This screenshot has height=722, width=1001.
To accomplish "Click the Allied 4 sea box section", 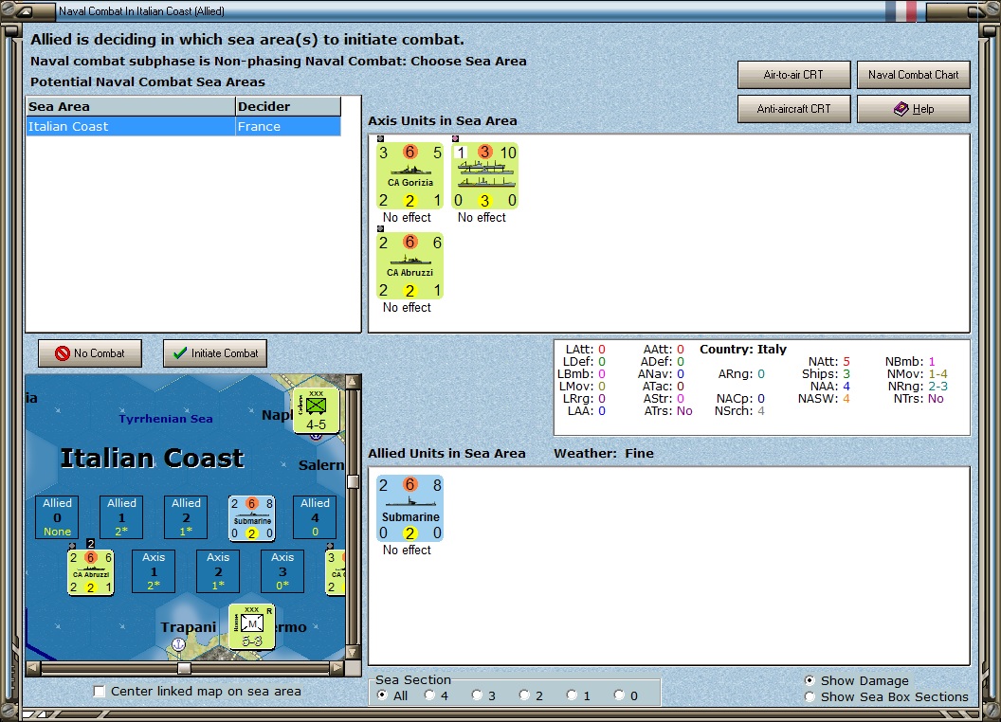I will [x=315, y=517].
